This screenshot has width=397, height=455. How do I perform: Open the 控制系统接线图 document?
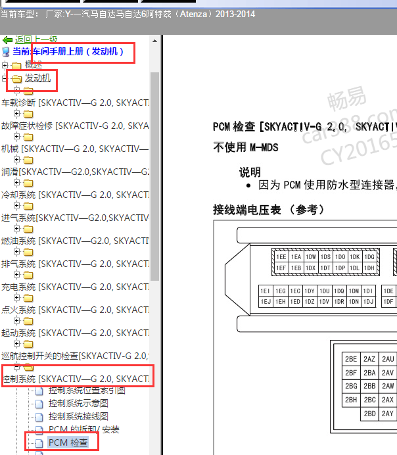[x=78, y=416]
